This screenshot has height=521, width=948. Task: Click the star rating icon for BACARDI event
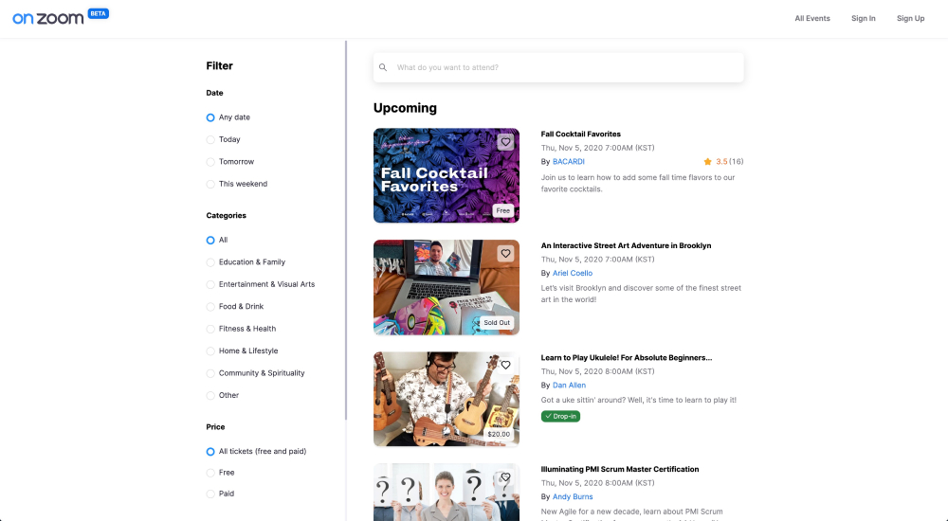[x=707, y=161]
